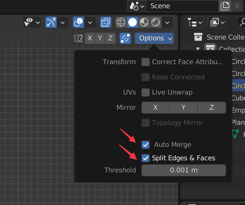
Task: Open the viewport shading settings dropdown arrow
Action: pos(167,22)
